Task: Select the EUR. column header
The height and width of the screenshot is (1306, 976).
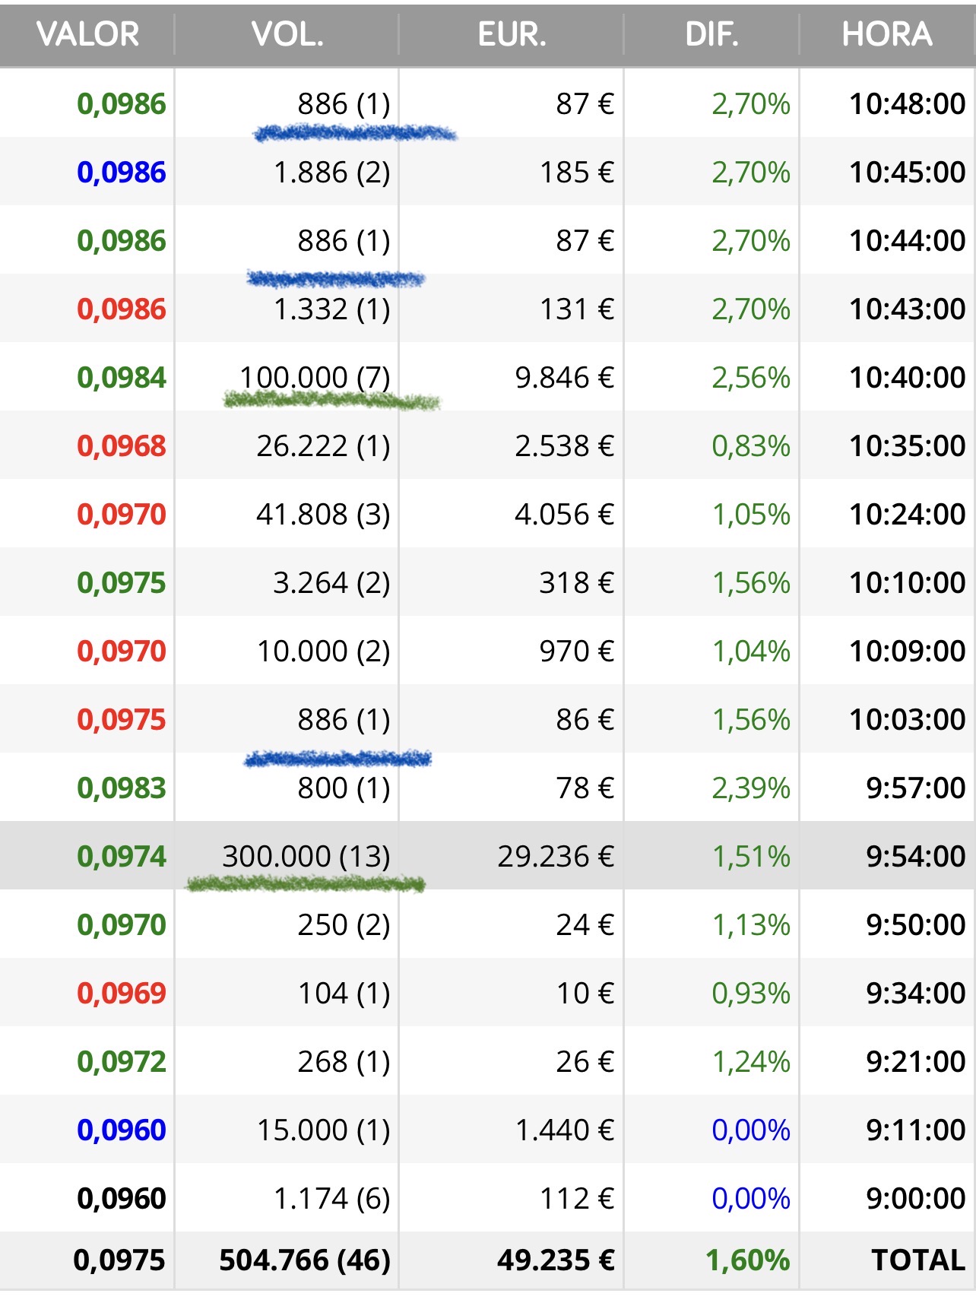Action: pos(512,35)
